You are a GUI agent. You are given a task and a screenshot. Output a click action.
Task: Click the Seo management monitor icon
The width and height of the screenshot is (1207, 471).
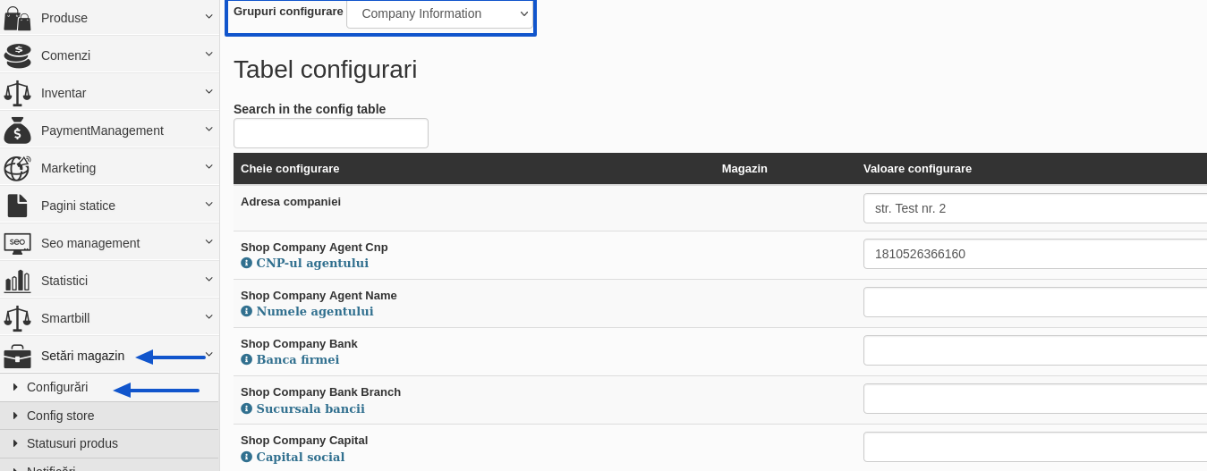(x=17, y=243)
